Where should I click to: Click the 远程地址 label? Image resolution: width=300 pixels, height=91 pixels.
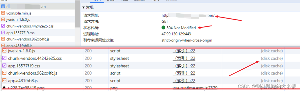(91, 34)
